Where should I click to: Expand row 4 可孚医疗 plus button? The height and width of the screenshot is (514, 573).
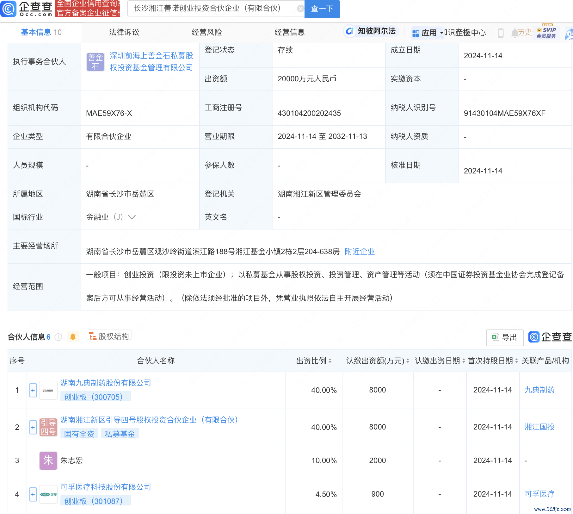click(x=33, y=494)
